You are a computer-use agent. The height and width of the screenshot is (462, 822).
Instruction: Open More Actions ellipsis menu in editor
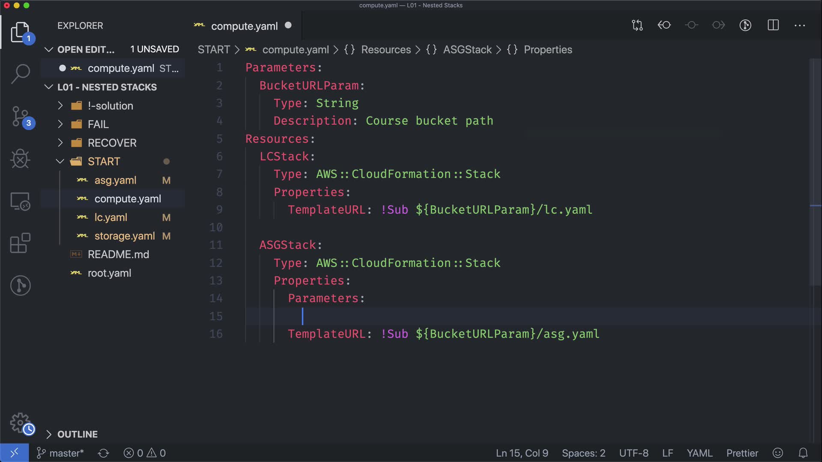(x=799, y=25)
